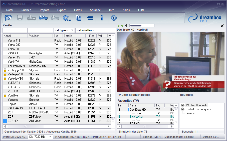Select Providers in the bouquets tree
This screenshot has height=141, width=227.
click(191, 113)
